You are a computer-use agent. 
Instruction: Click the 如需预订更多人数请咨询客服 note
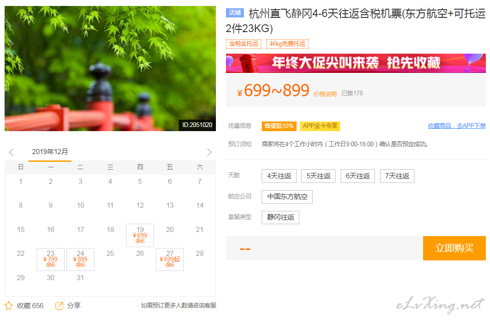click(178, 306)
